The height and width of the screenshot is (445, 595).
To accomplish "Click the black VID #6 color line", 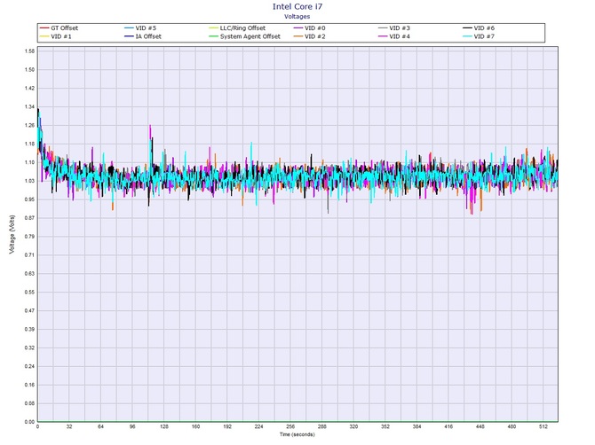I will pos(467,28).
